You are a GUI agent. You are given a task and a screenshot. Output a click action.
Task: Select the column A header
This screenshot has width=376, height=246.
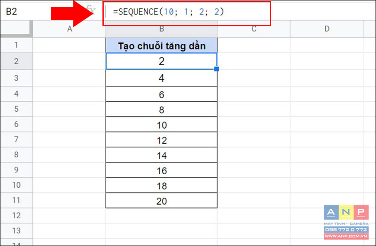(x=69, y=29)
